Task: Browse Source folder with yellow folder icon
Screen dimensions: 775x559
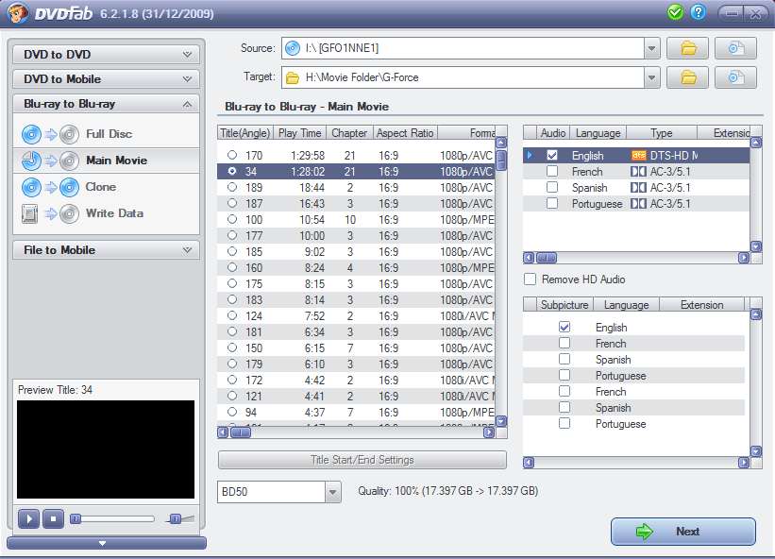Action: tap(687, 48)
